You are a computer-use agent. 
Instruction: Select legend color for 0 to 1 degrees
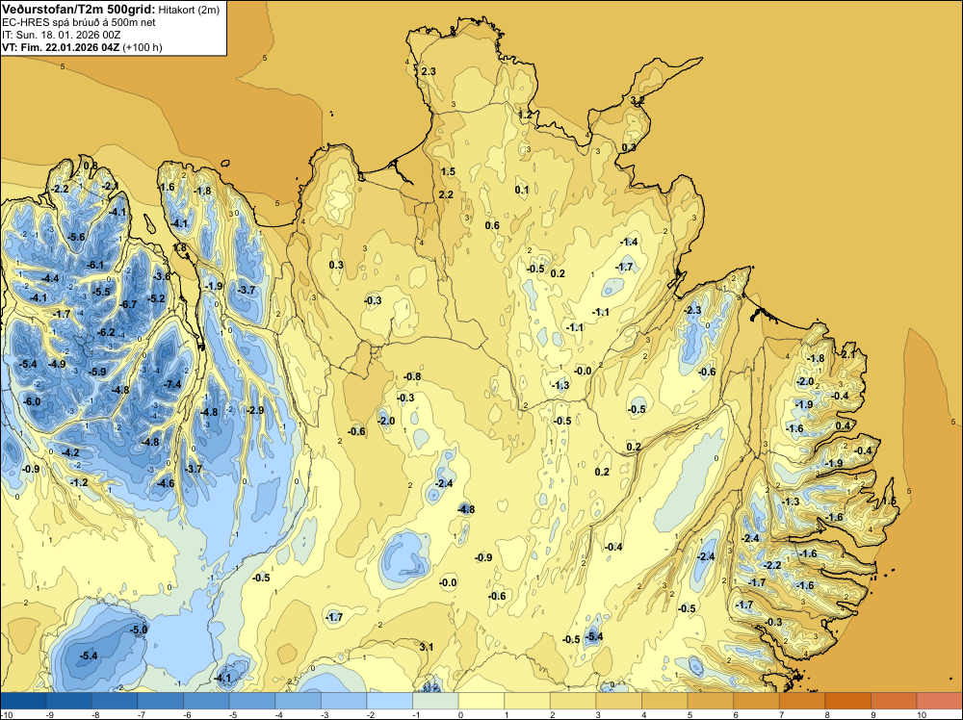481,701
